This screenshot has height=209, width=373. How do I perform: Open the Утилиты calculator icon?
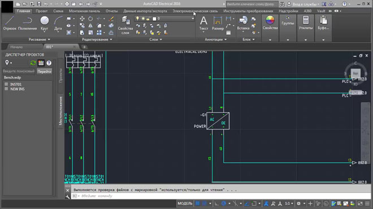pos(306,23)
